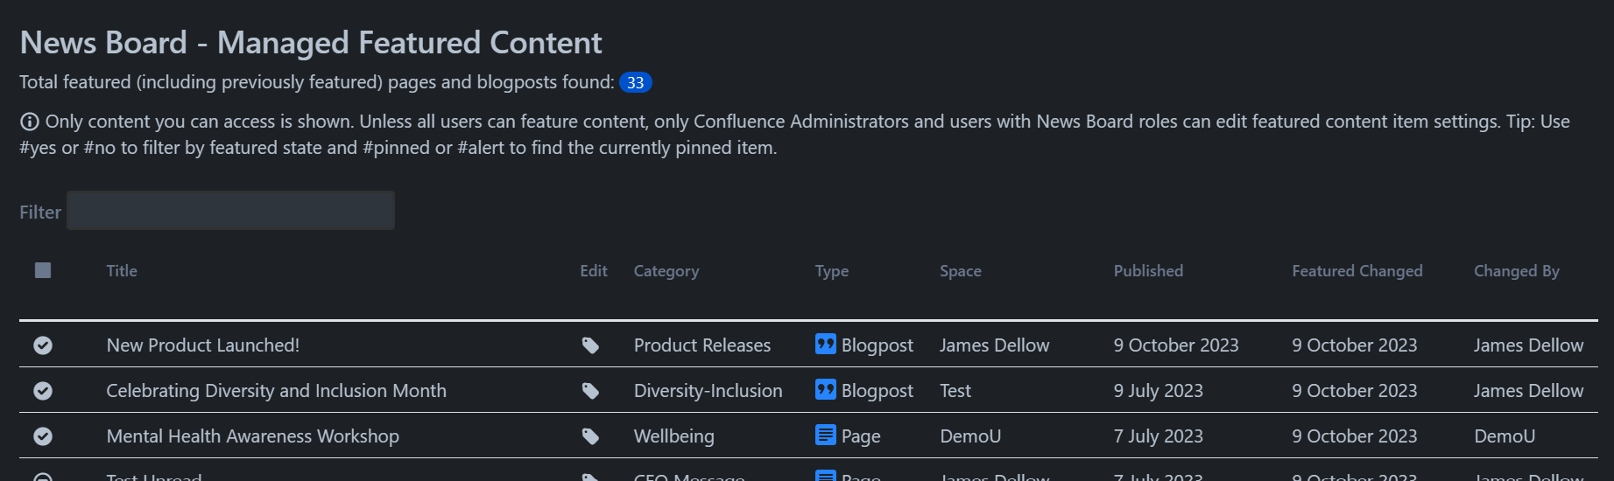Viewport: 1614px width, 481px height.
Task: Open Mental Health Awareness Workshop title
Action: pos(253,436)
